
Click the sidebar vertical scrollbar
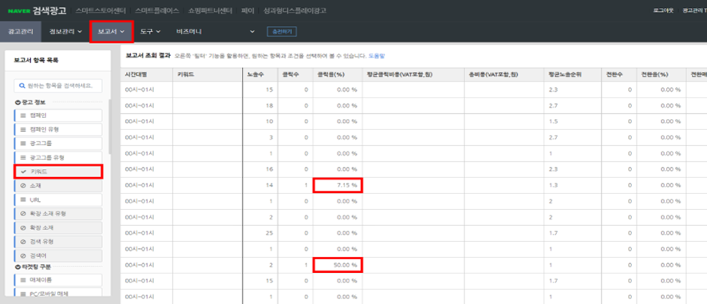[x=110, y=126]
